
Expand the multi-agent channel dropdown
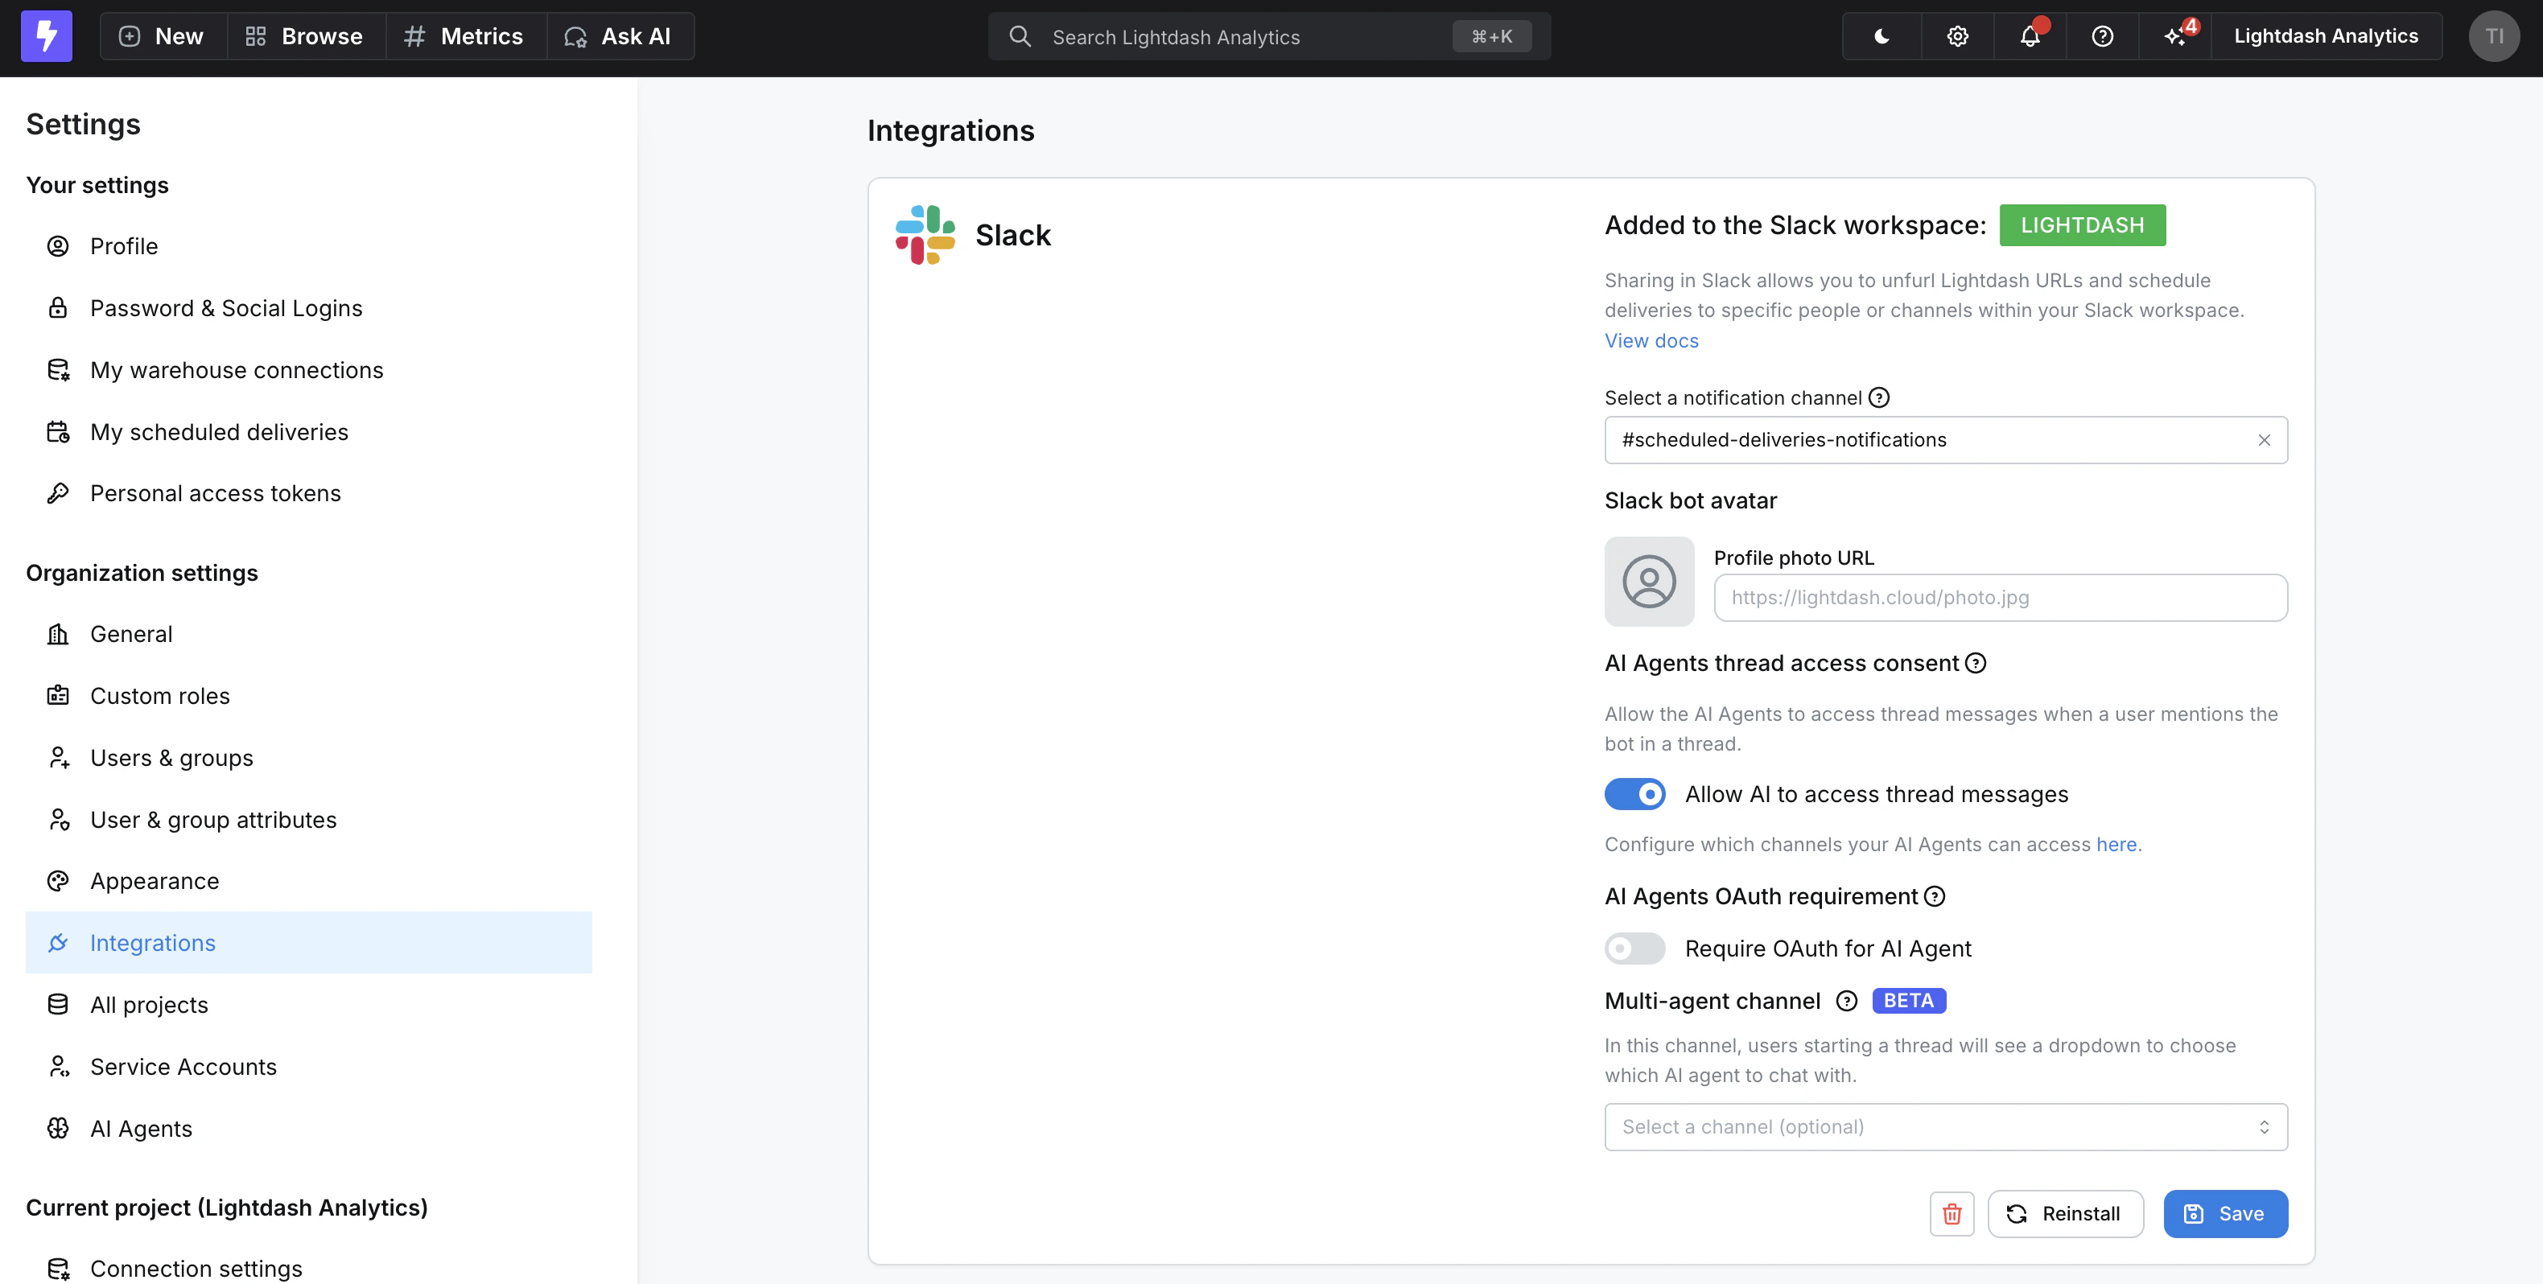pyautogui.click(x=1945, y=1127)
